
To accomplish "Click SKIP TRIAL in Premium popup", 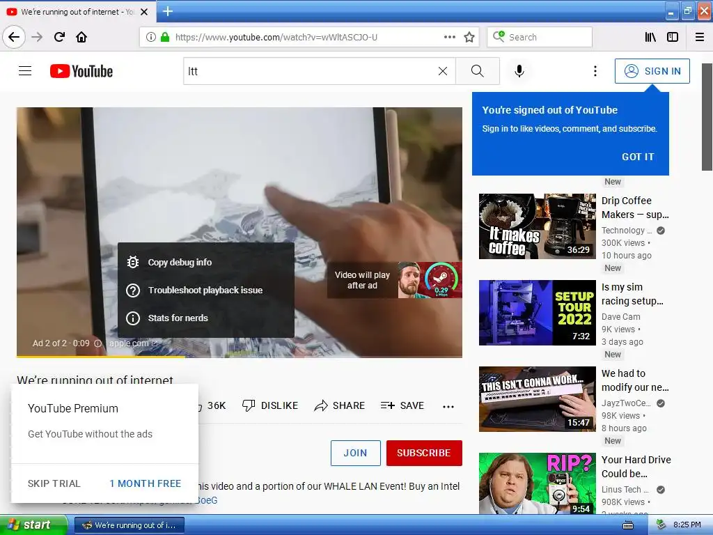I will (54, 483).
